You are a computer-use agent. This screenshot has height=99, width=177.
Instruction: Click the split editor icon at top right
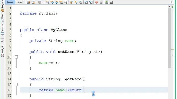(172, 2)
